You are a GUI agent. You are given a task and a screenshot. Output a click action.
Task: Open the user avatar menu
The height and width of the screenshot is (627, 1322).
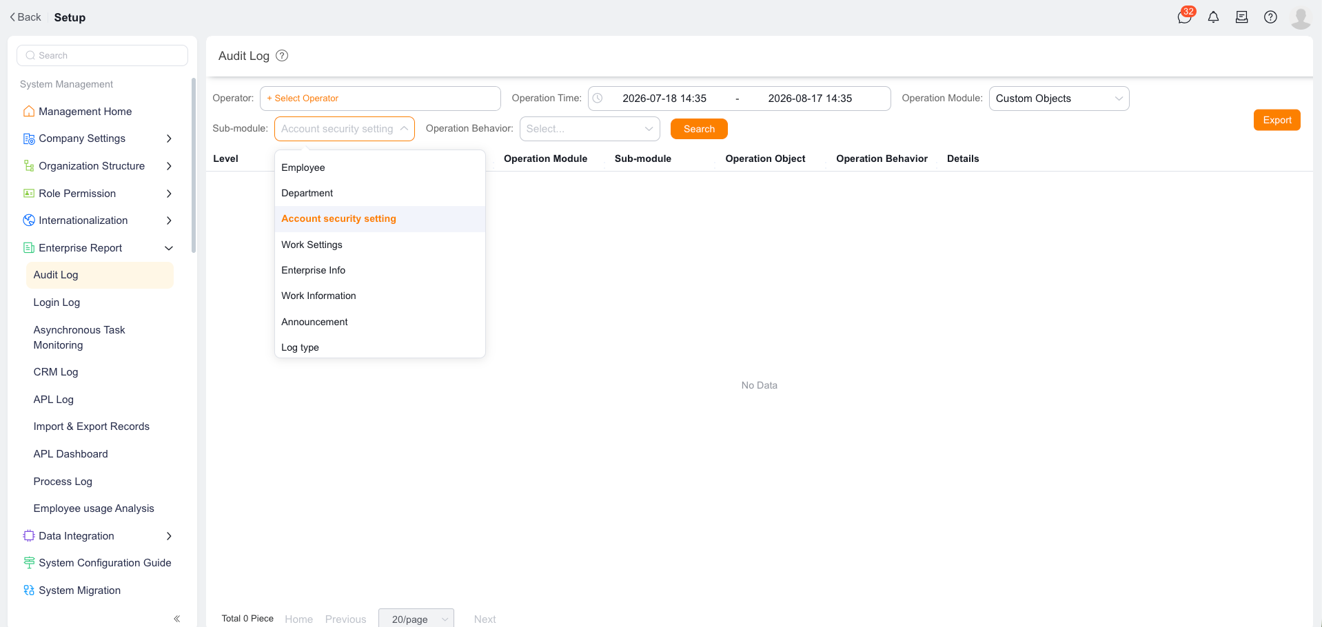[1301, 18]
